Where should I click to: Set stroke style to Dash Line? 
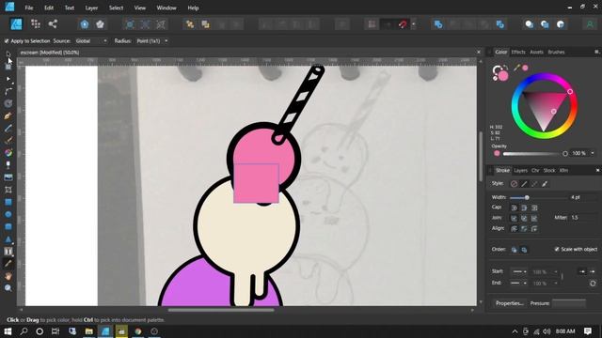point(534,184)
